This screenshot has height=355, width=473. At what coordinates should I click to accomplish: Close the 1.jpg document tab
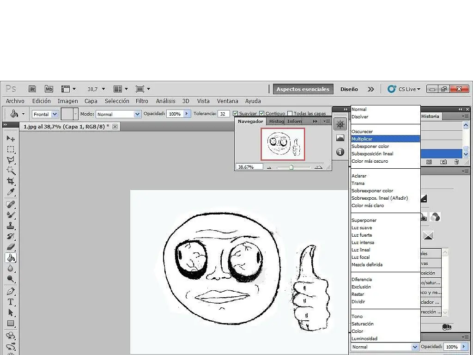pos(115,127)
